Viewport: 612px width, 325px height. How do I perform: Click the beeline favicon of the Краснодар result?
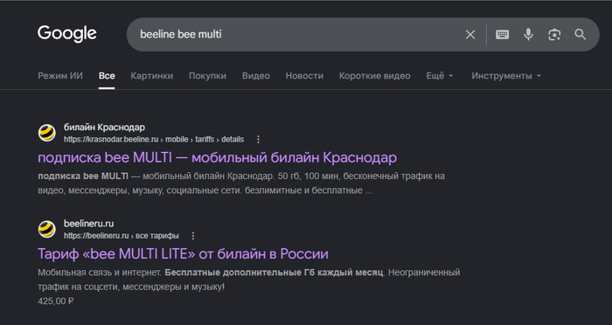point(47,133)
